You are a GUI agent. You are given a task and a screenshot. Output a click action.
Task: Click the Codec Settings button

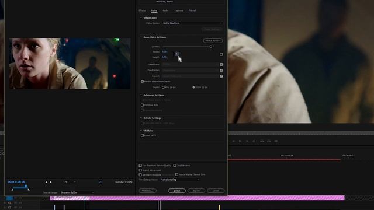pyautogui.click(x=212, y=29)
